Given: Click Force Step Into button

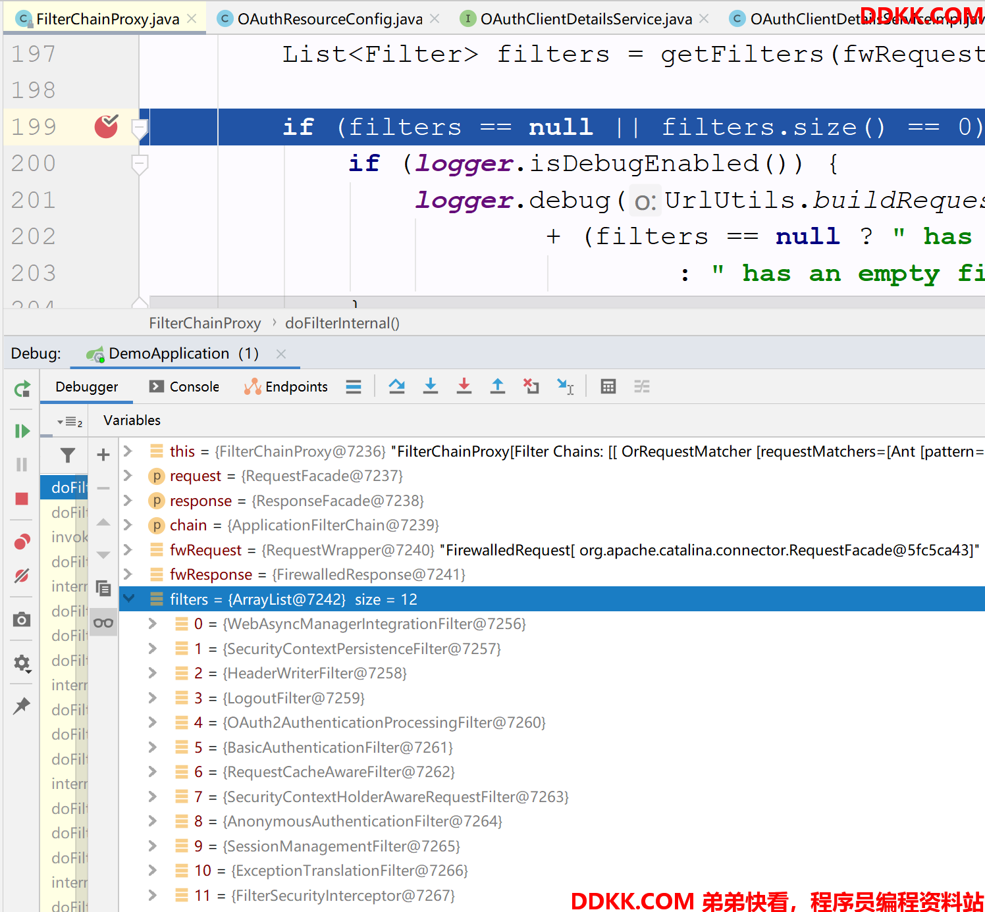Looking at the screenshot, I should point(464,387).
